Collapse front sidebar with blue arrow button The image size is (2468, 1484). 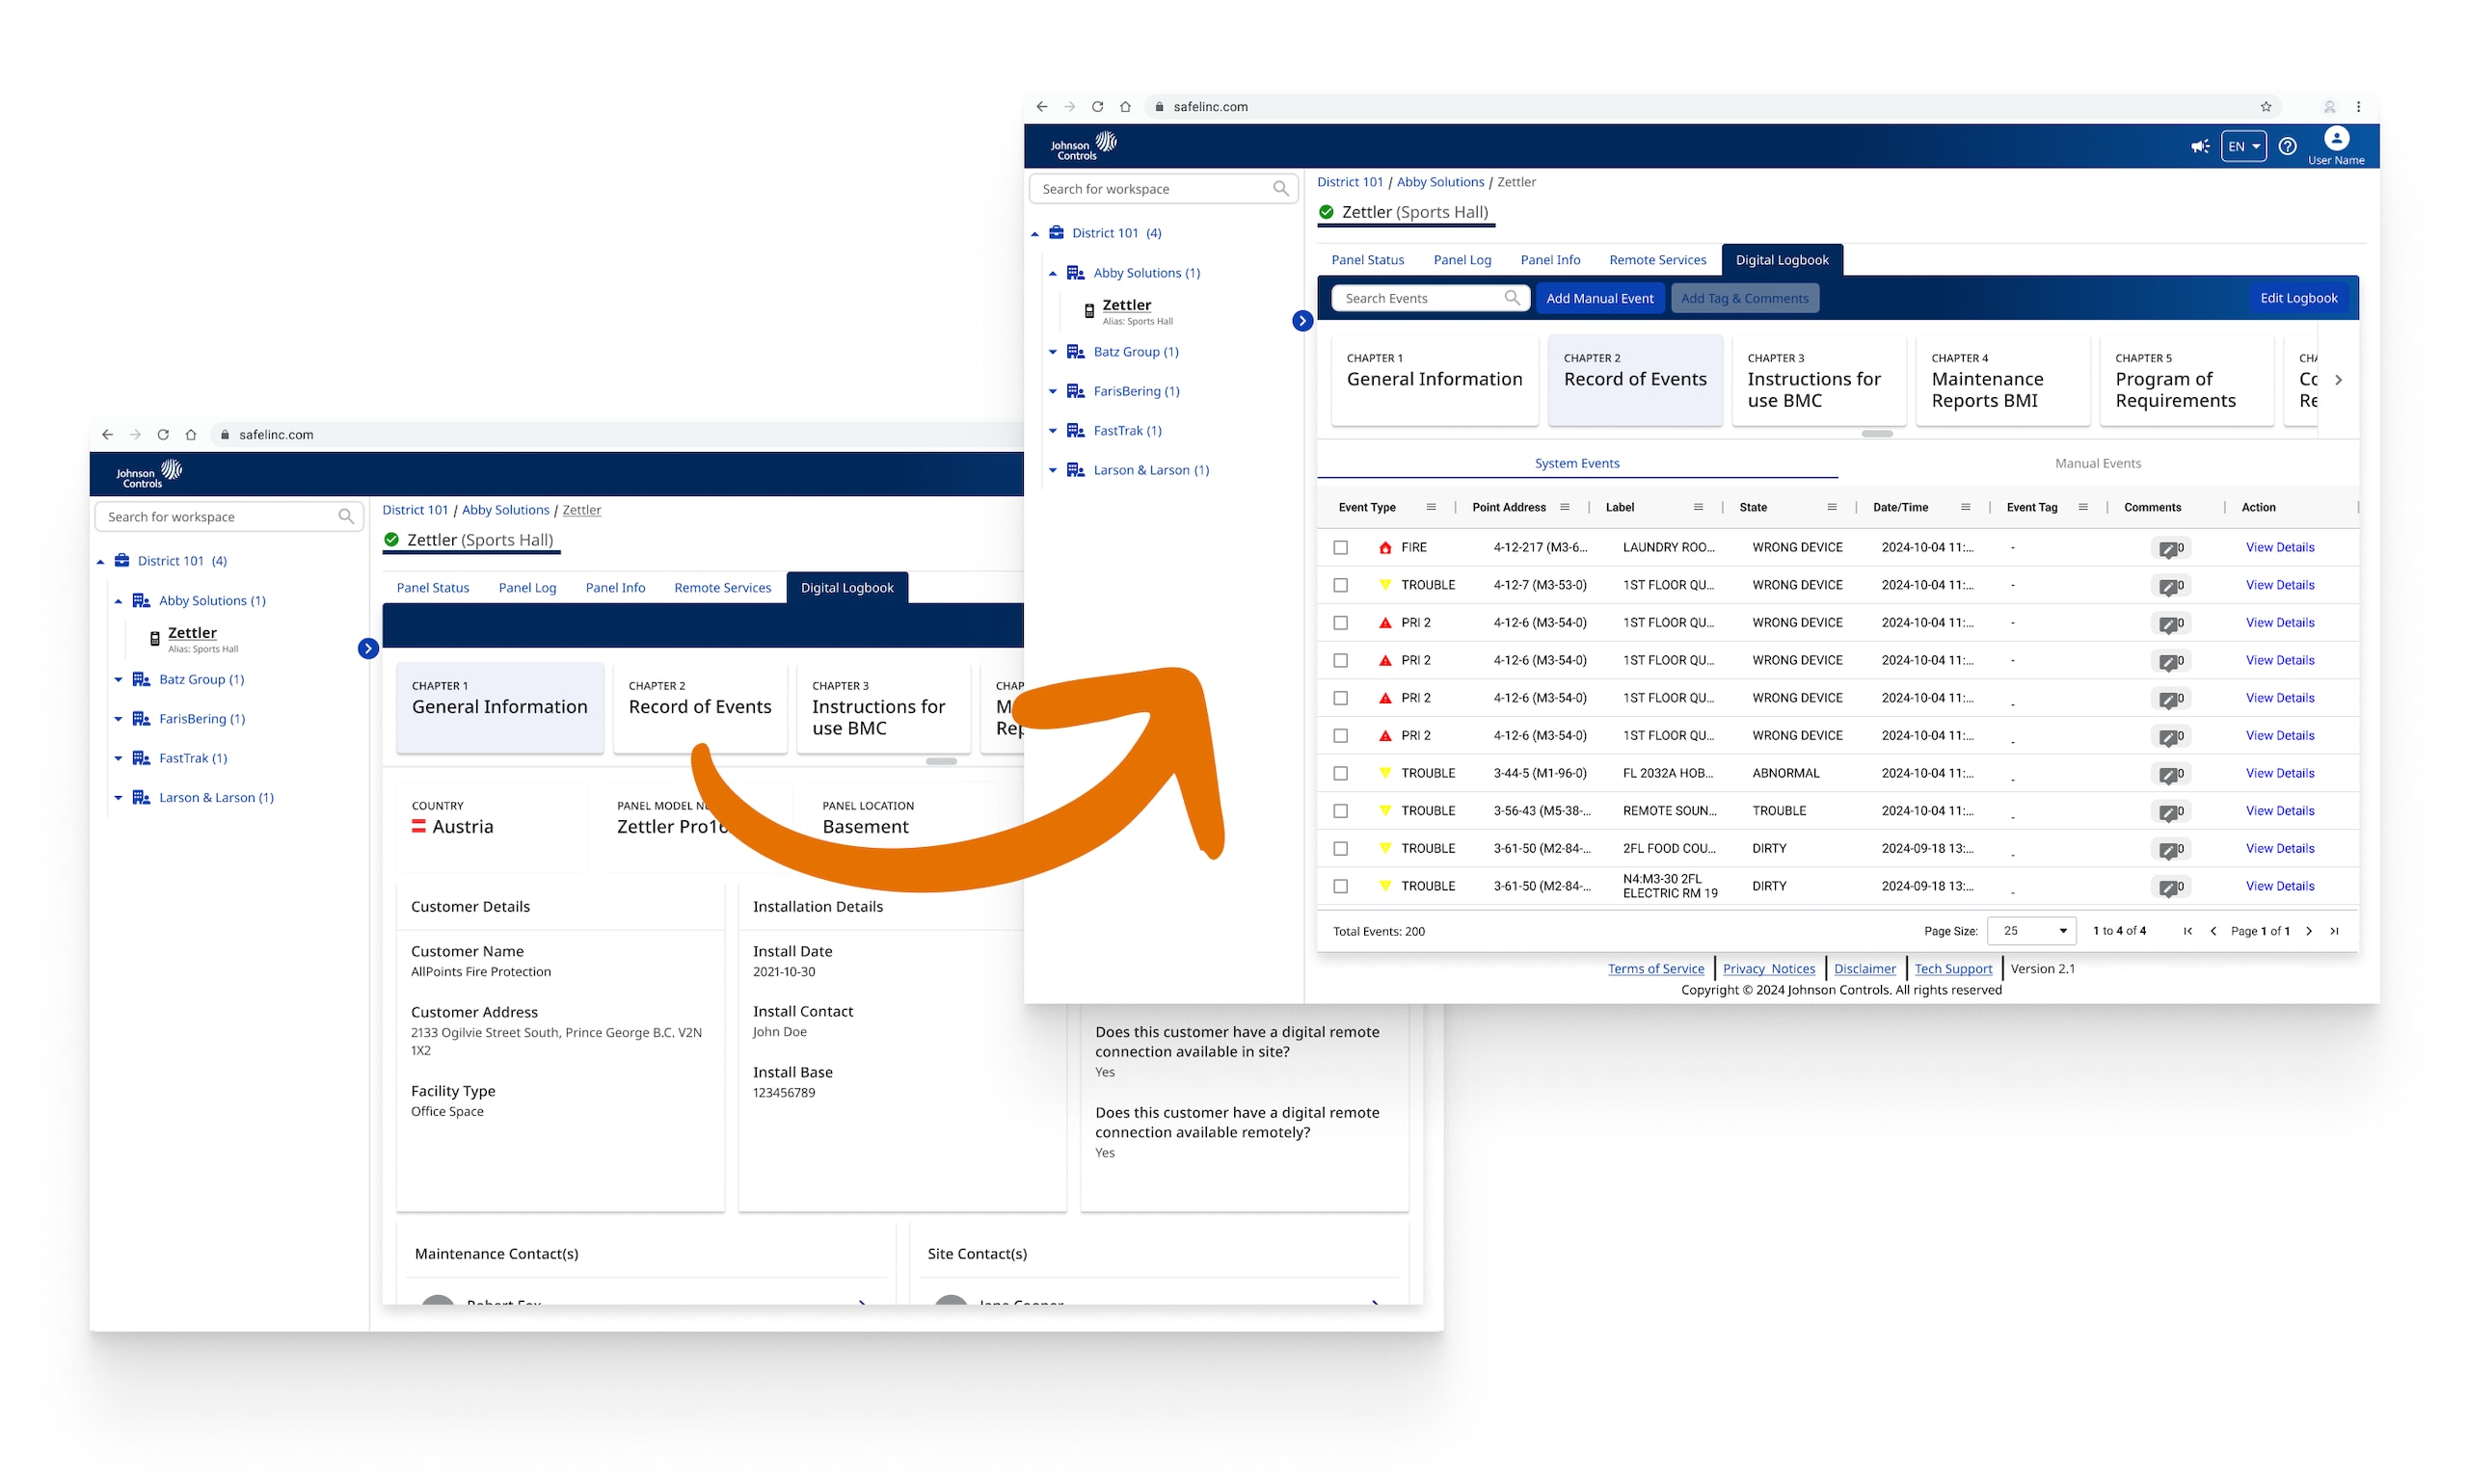[1301, 320]
